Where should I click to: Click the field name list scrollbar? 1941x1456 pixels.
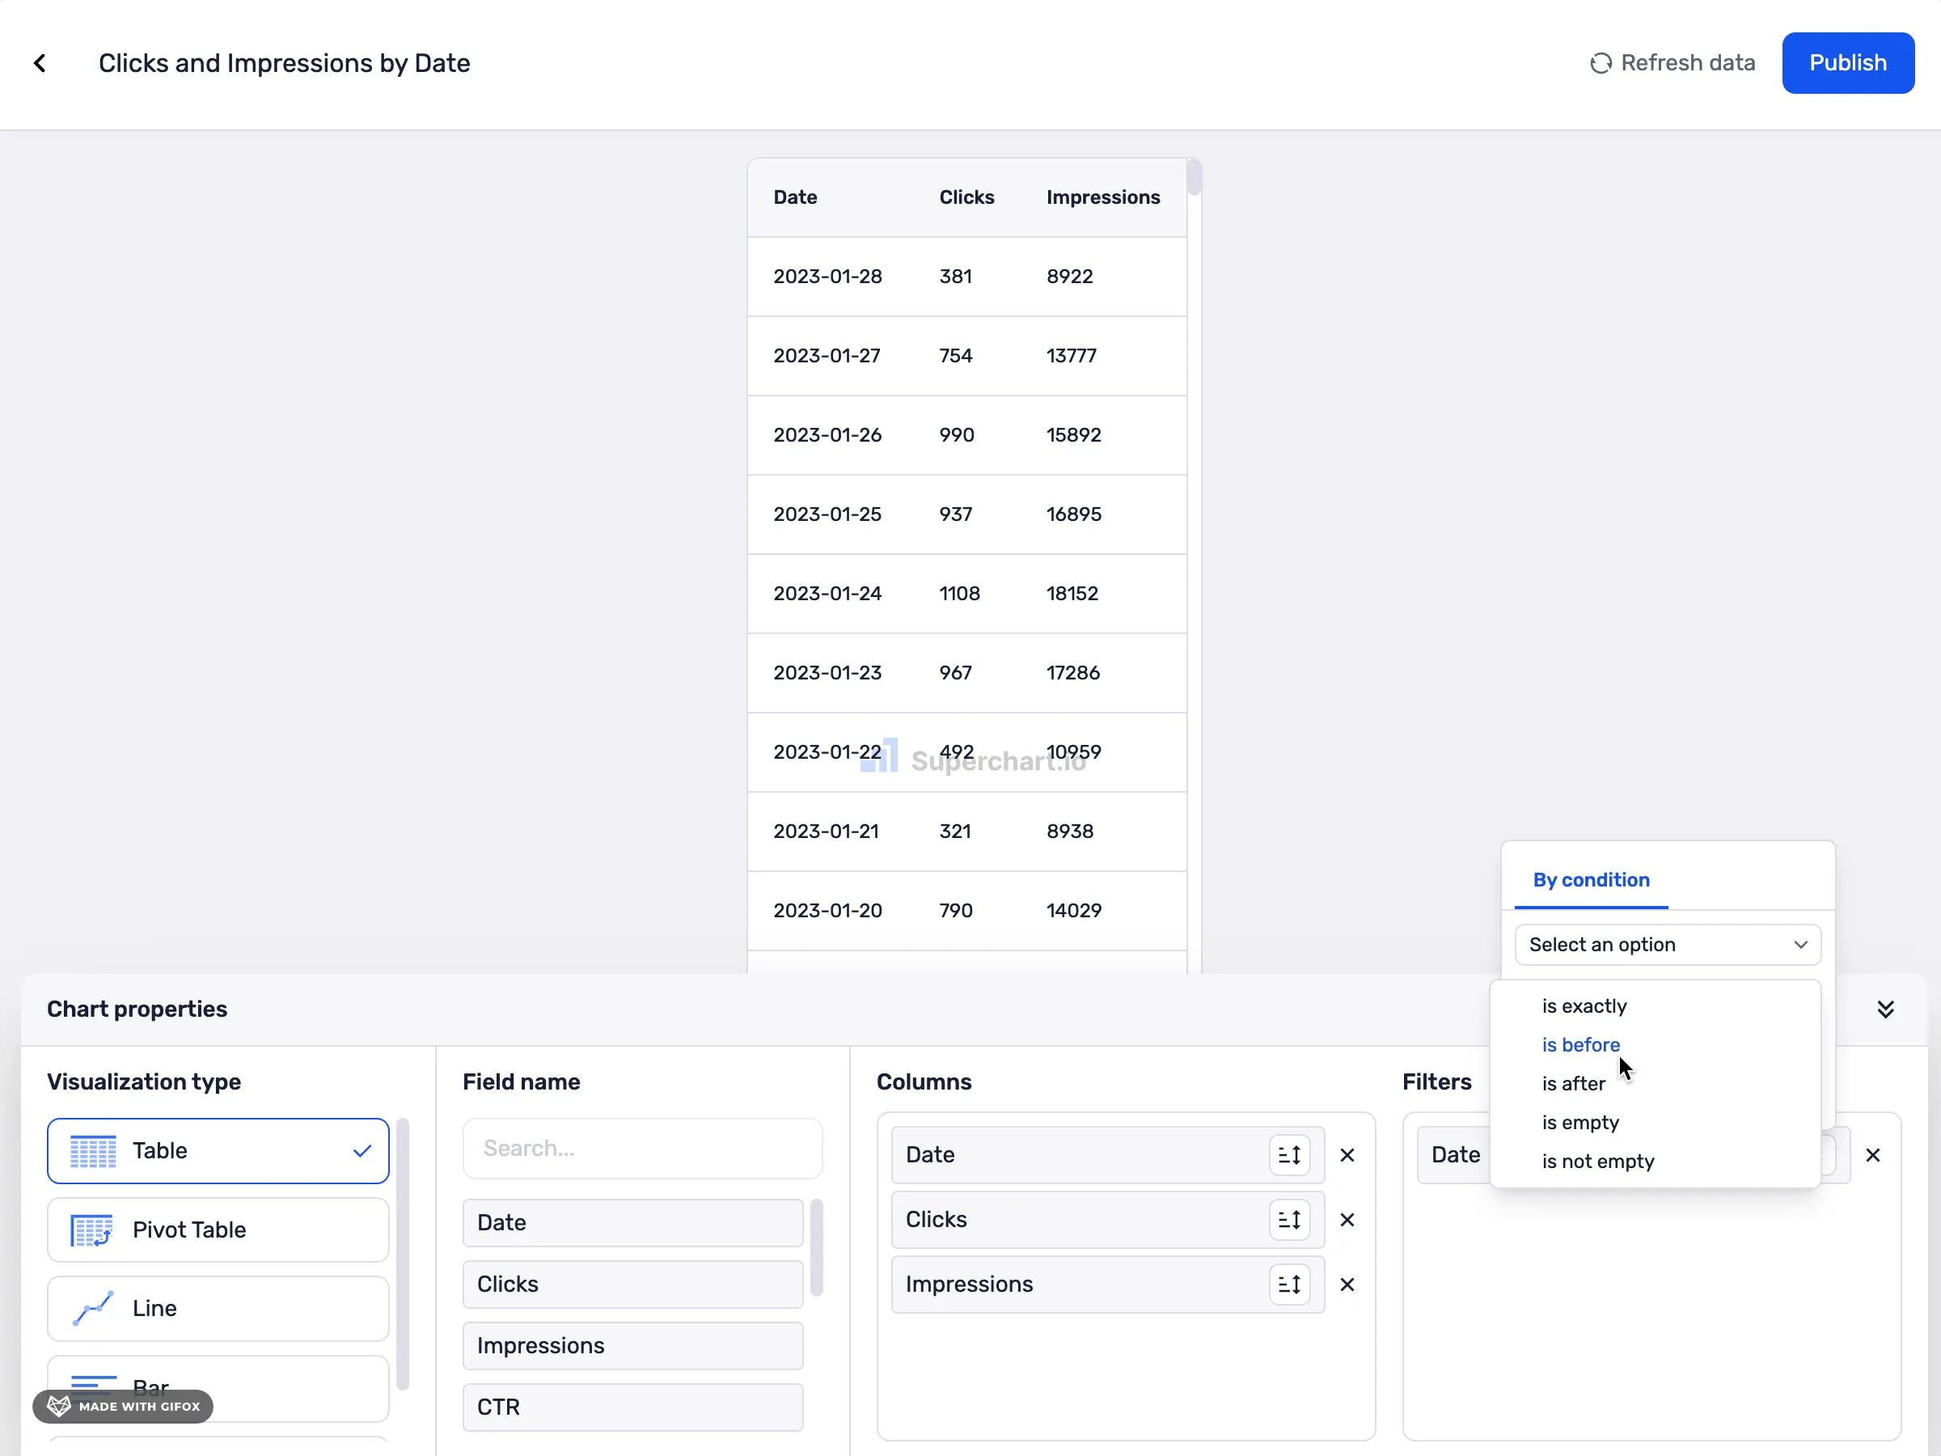click(x=816, y=1246)
